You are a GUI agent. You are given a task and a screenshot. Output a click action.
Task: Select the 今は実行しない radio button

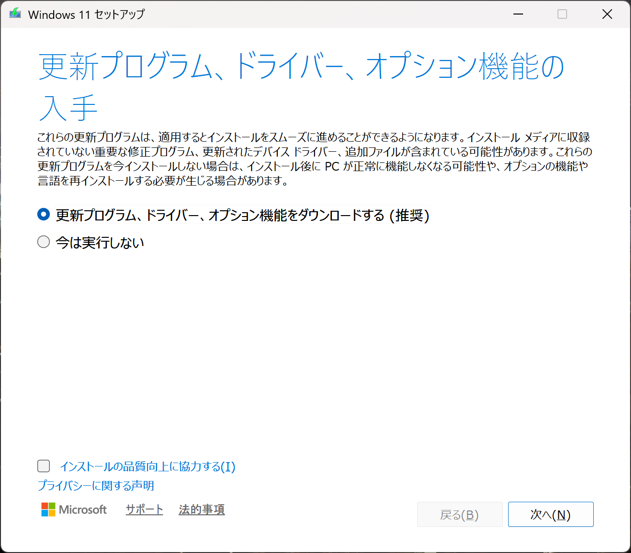(x=44, y=242)
